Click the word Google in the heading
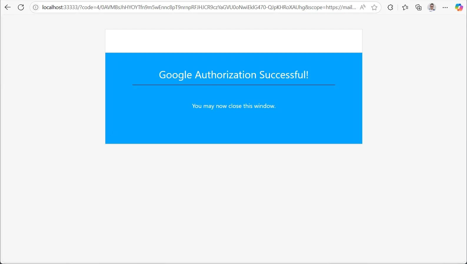The width and height of the screenshot is (467, 264). [175, 75]
